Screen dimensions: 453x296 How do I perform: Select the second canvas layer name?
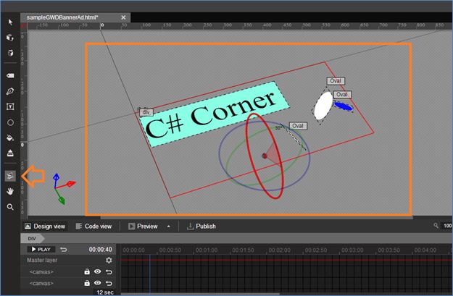[41, 283]
